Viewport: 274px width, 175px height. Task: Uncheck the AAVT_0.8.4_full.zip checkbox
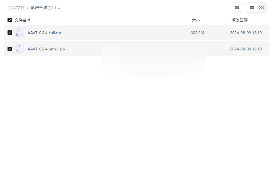click(x=10, y=33)
